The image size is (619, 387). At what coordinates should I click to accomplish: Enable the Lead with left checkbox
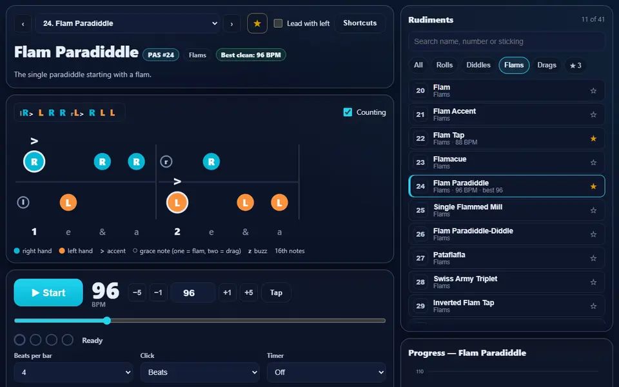(278, 23)
